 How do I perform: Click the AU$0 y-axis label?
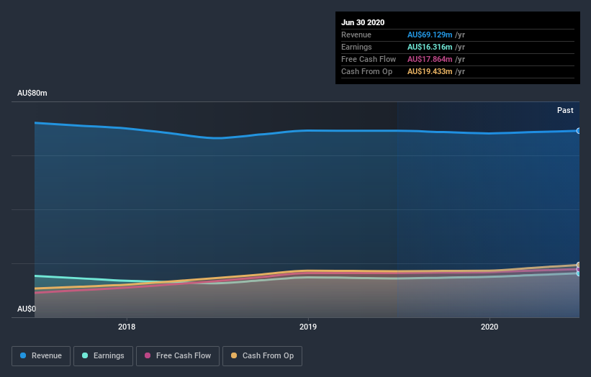coord(27,309)
